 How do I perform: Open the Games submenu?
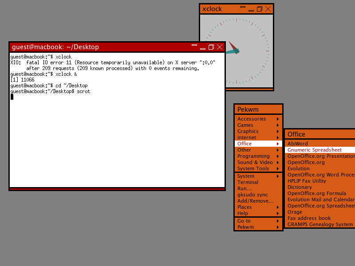pos(258,125)
